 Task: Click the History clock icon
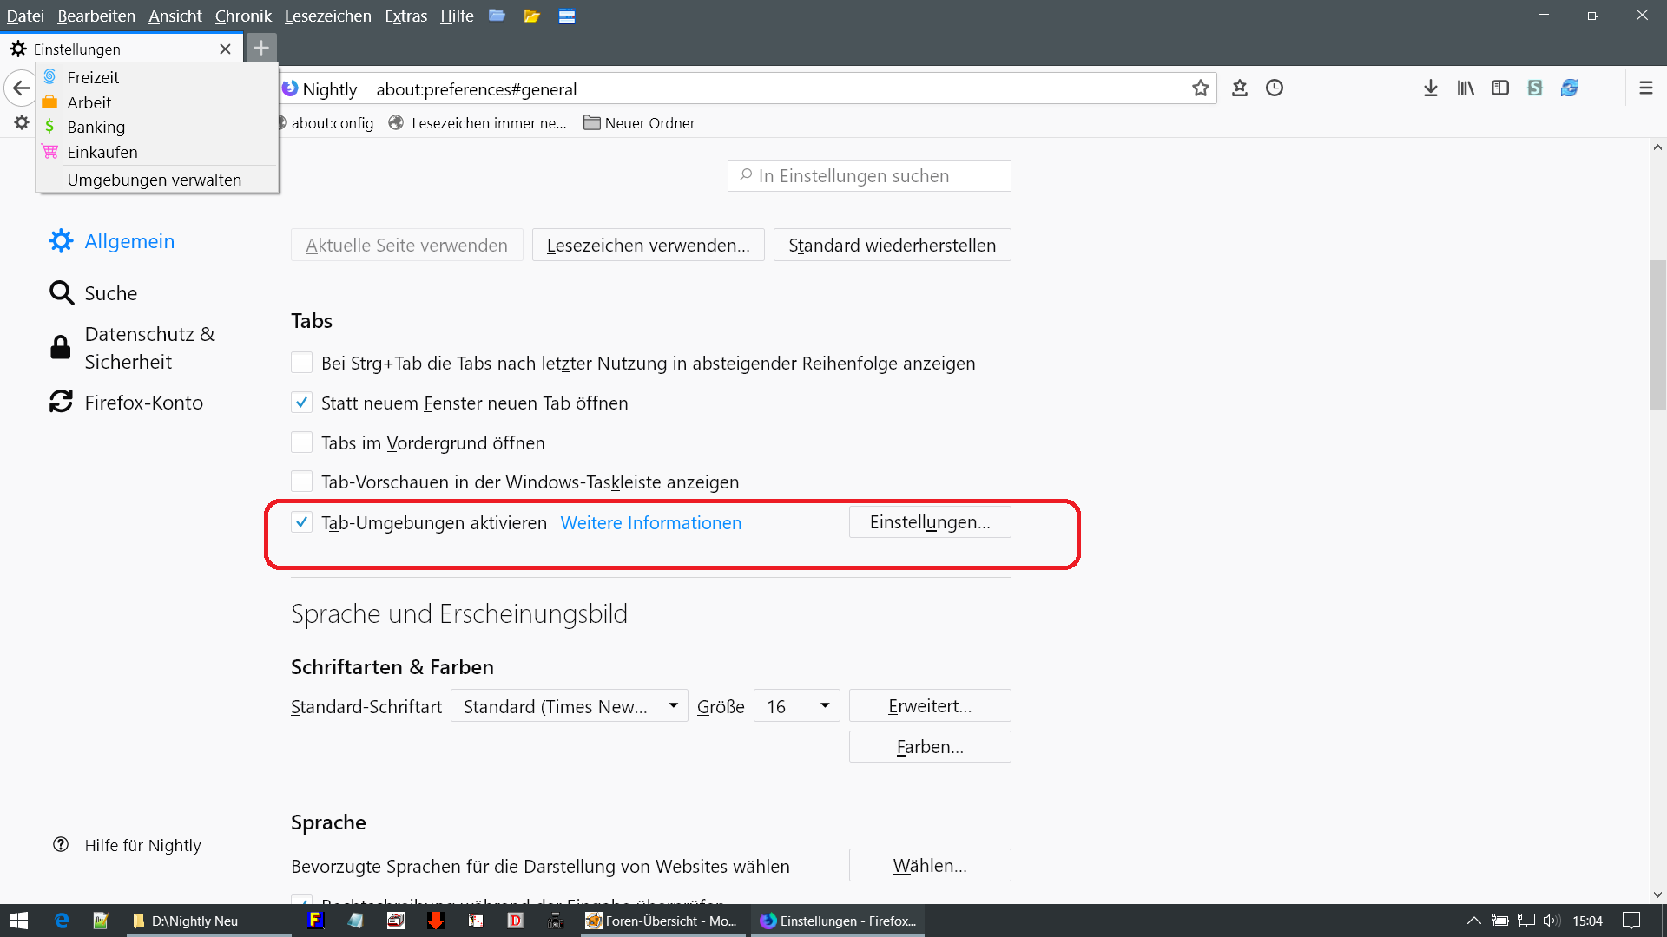pyautogui.click(x=1275, y=88)
